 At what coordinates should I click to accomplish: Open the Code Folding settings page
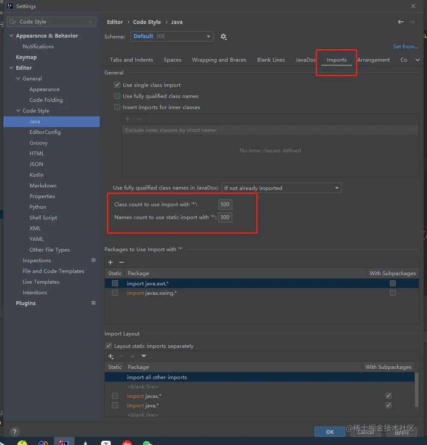click(x=46, y=100)
